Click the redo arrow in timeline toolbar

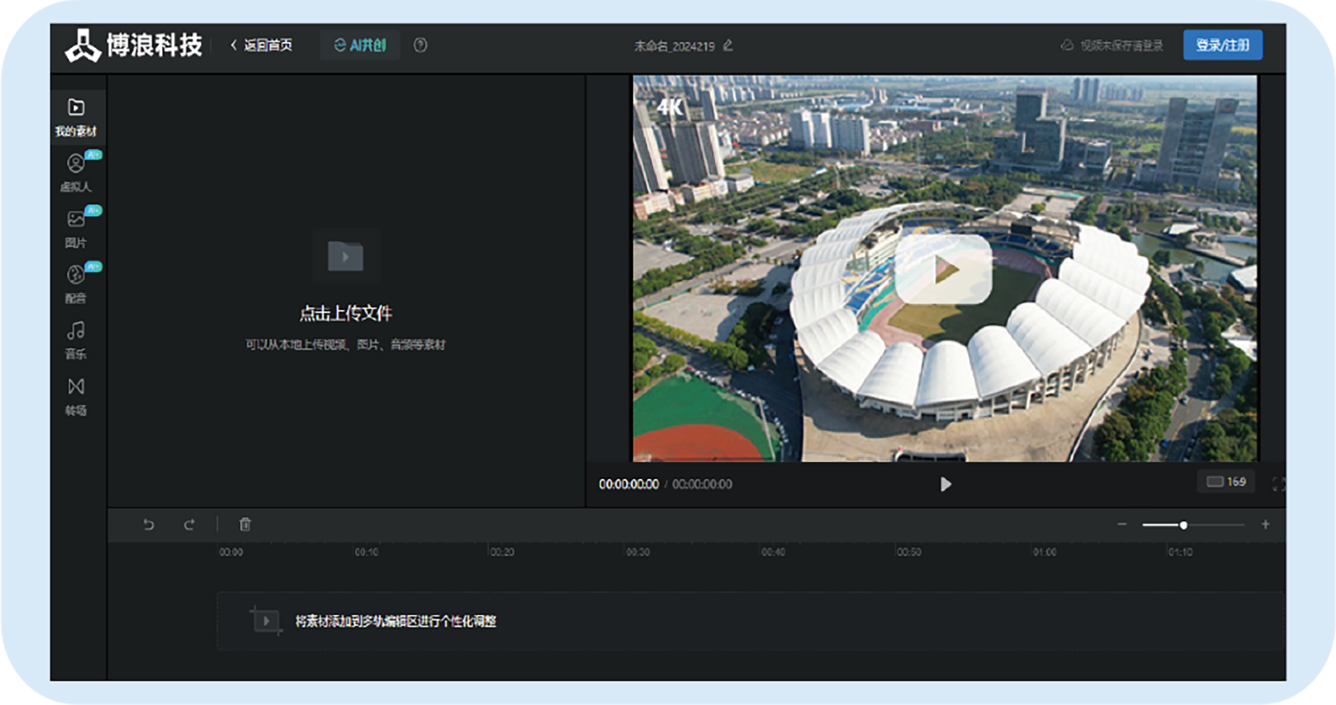tap(189, 525)
